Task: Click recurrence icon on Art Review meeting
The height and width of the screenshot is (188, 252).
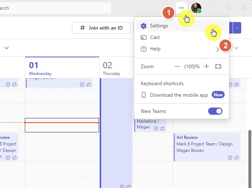Action: coord(237,158)
